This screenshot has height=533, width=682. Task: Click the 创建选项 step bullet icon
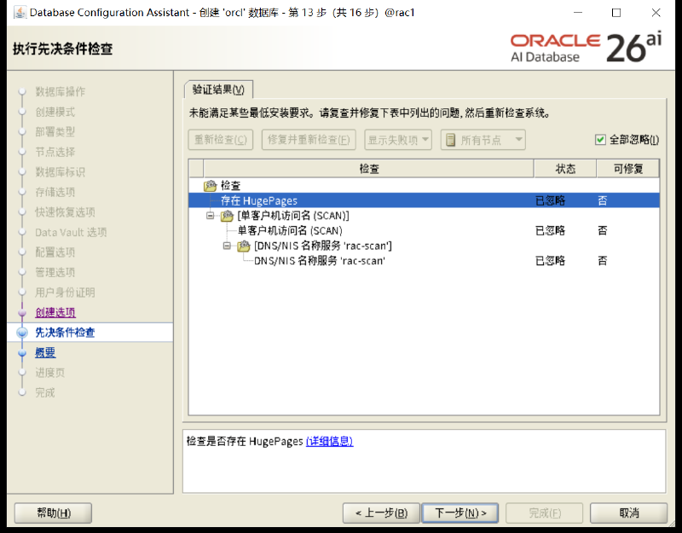tap(22, 313)
